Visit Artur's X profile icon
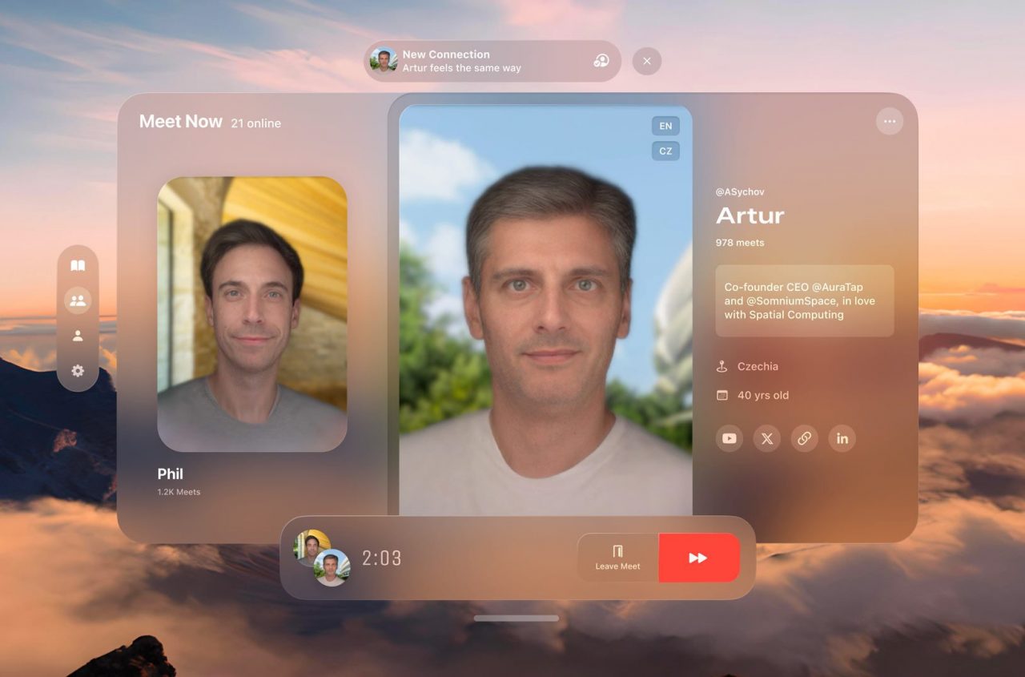 pyautogui.click(x=766, y=438)
